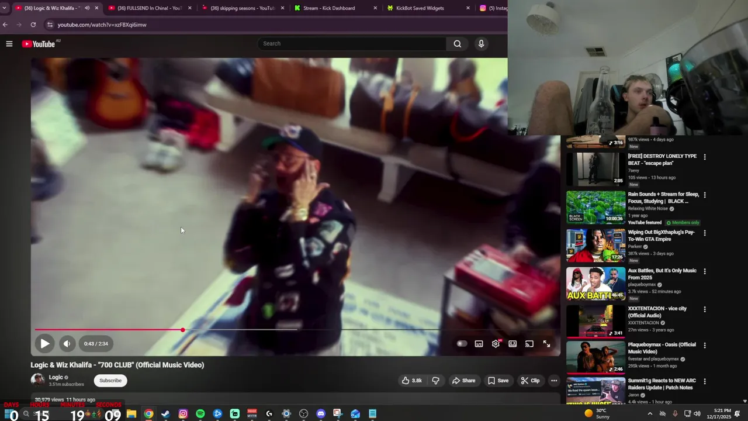This screenshot has height=421, width=748.
Task: Open notifications bell in system tray
Action: point(737,414)
